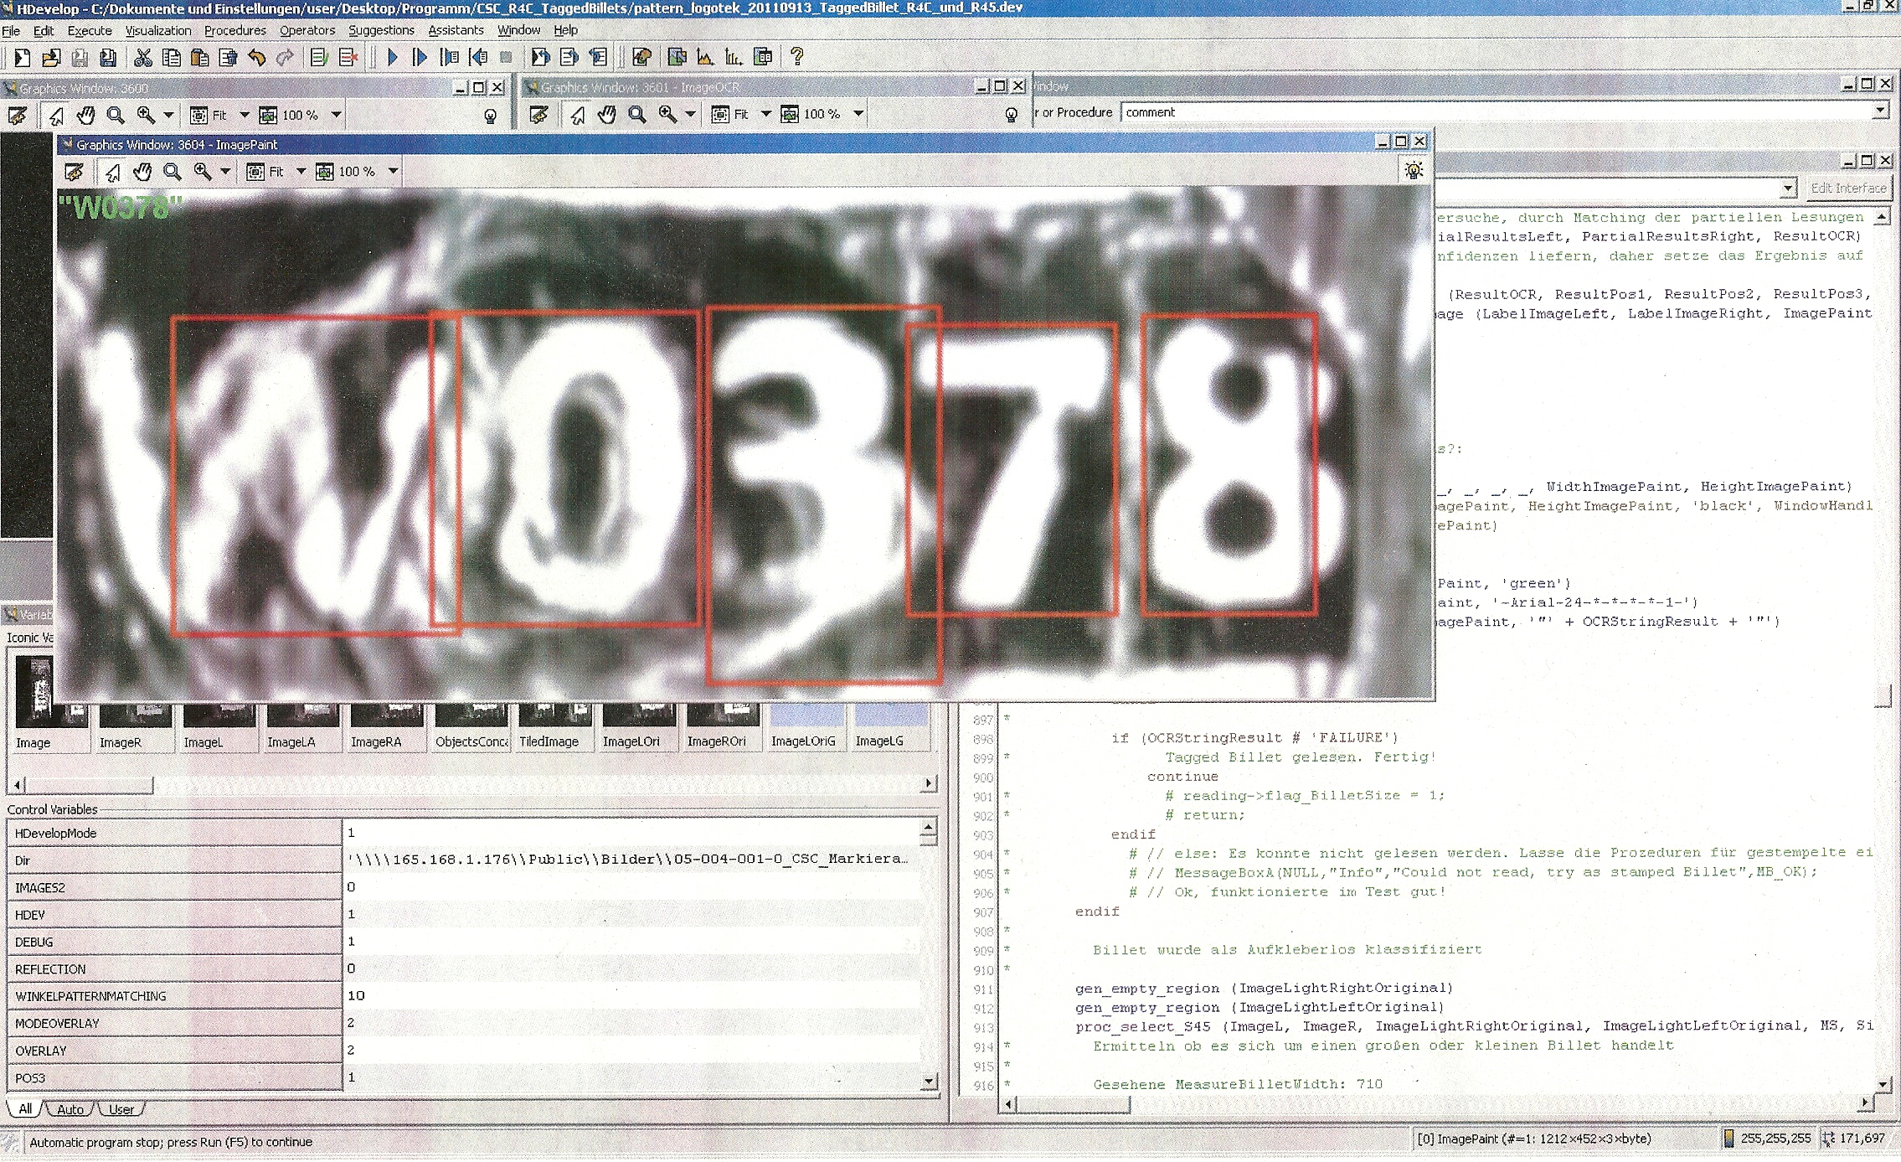Screen dimensions: 1901x1162
Task: Open the Assistants menu
Action: click(456, 30)
